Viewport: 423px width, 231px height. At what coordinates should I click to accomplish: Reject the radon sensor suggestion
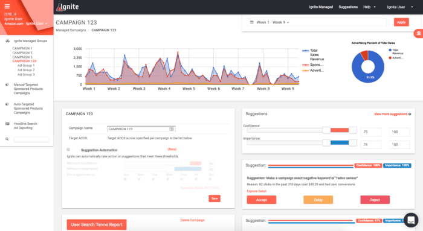[x=375, y=200]
